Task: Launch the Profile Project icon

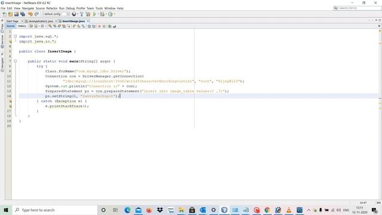Action: point(110,14)
